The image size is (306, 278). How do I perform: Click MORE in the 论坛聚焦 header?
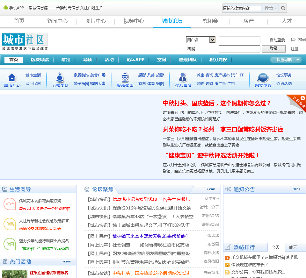tap(211, 189)
